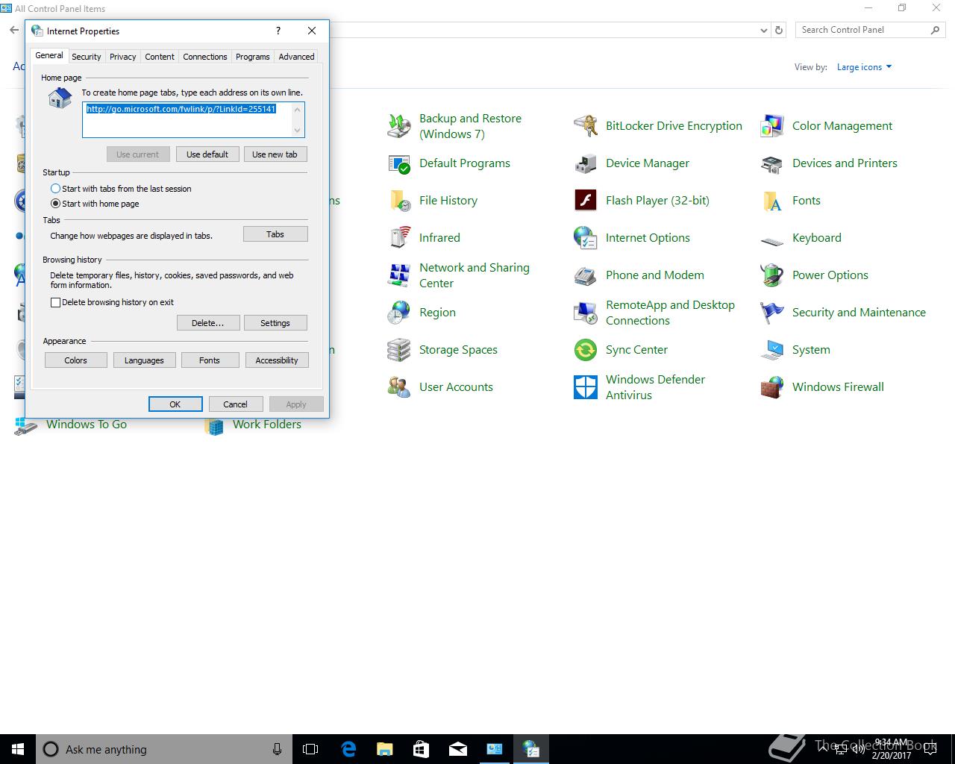Open the Tabs settings button
This screenshot has width=955, height=764.
click(x=275, y=234)
